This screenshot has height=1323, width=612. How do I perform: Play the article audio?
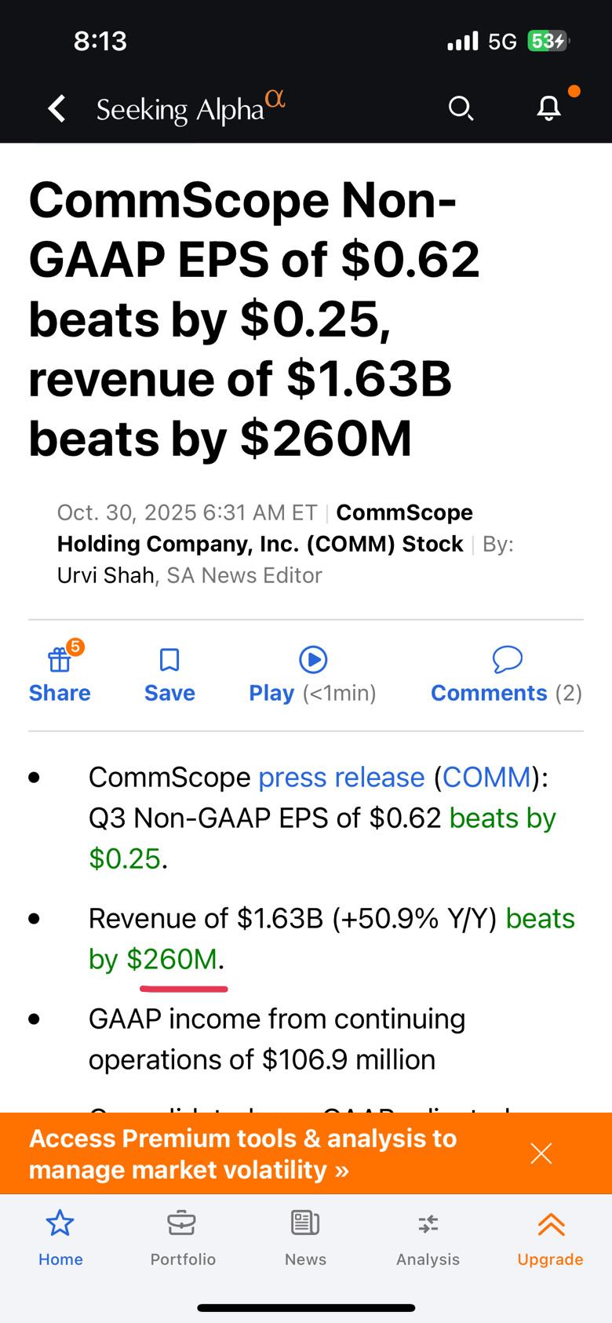[x=313, y=661]
